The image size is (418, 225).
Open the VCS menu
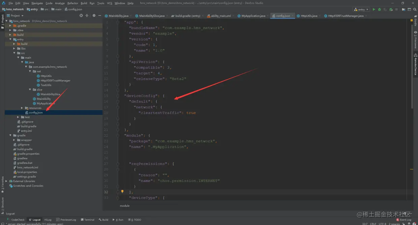[x=110, y=3]
